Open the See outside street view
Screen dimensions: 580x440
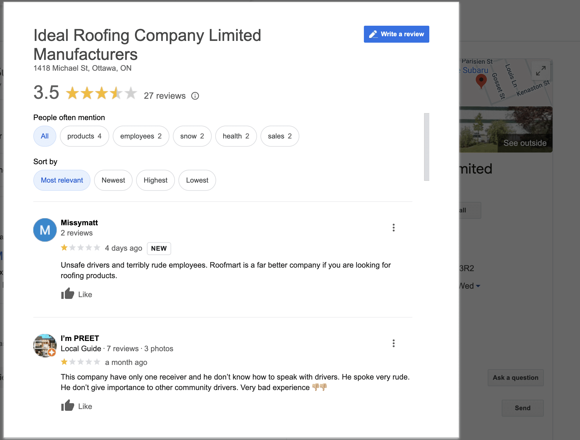(x=525, y=143)
